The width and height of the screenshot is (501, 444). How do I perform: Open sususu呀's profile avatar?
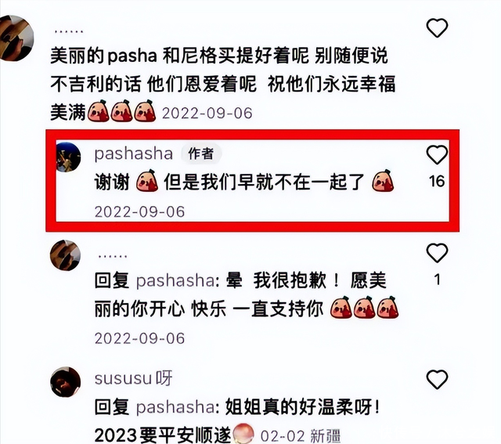[x=65, y=381]
